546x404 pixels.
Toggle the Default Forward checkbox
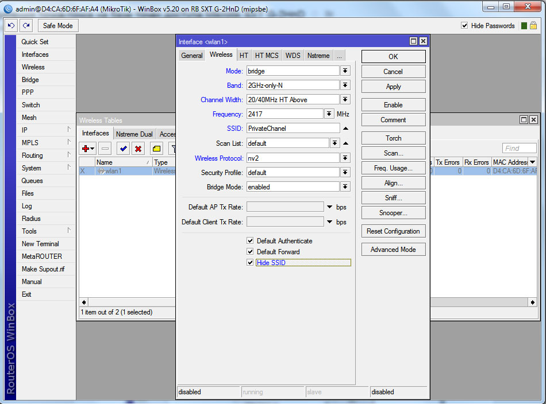point(250,251)
